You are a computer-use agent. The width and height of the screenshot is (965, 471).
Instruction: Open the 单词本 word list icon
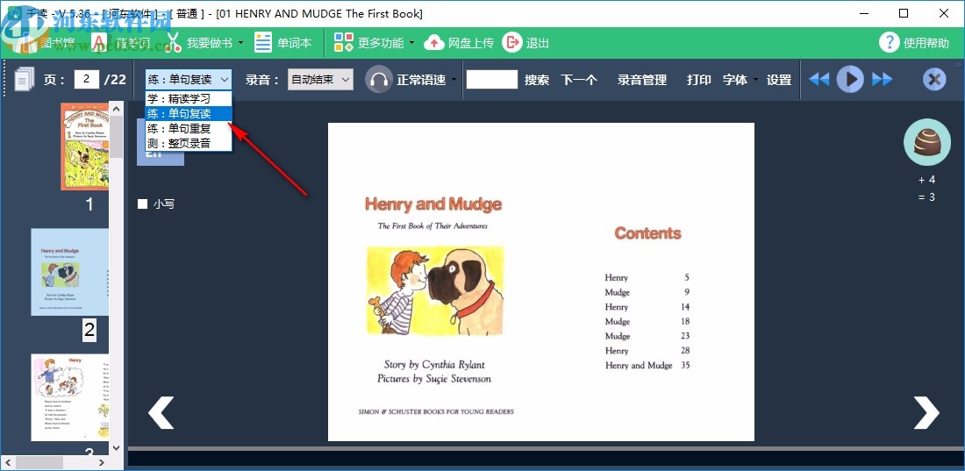click(263, 43)
